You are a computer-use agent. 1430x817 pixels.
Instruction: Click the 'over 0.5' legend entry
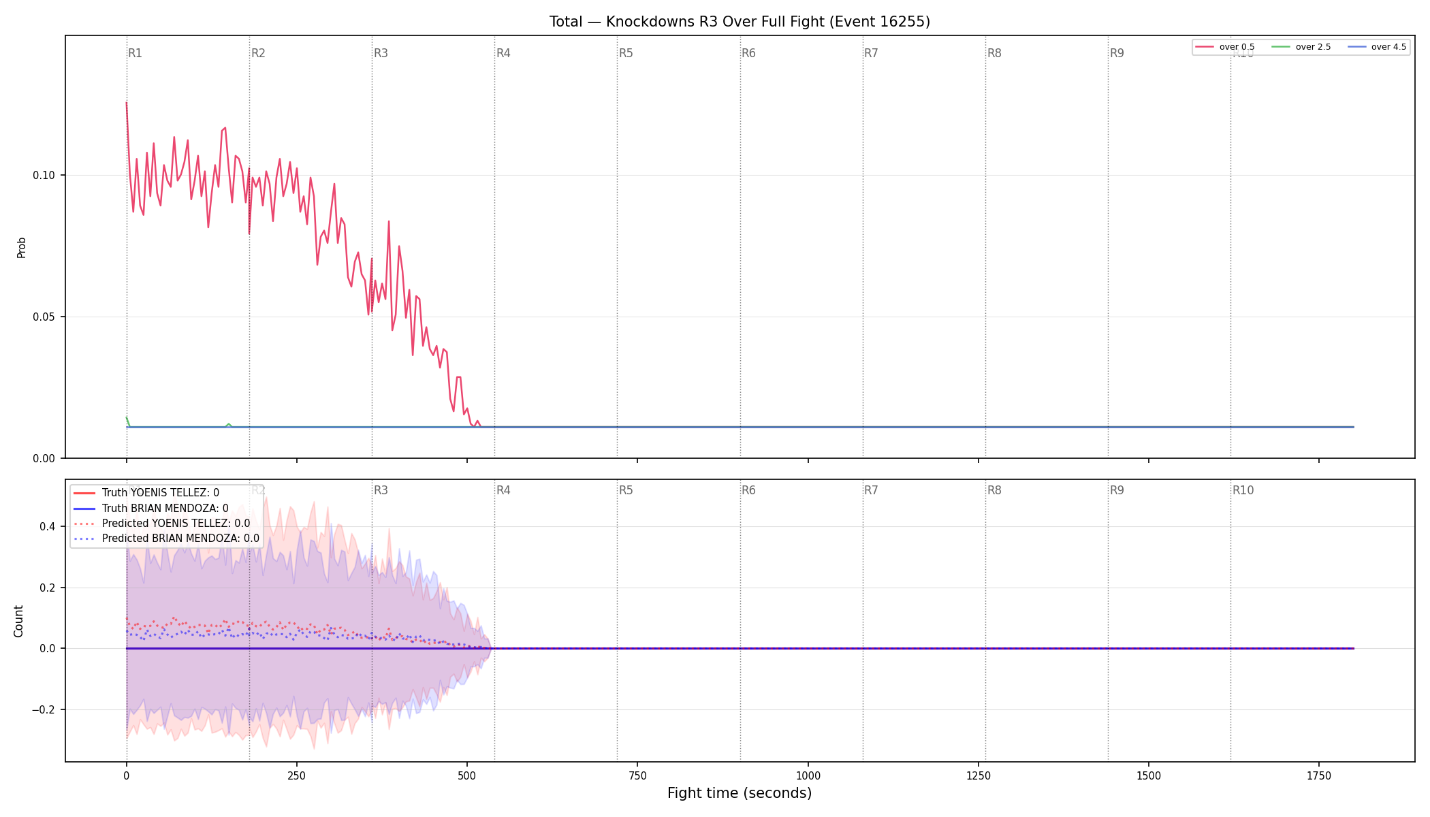[x=1224, y=47]
